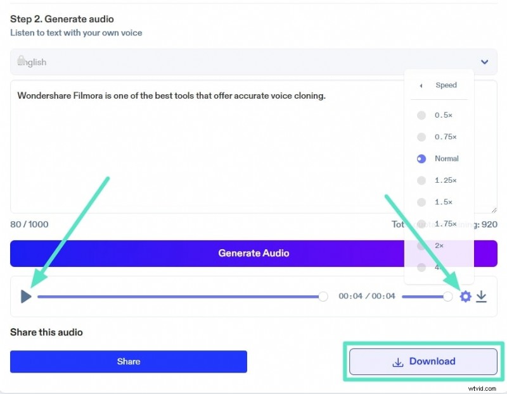Open the playback settings gear
Screen dimensions: 507x394
[466, 296]
